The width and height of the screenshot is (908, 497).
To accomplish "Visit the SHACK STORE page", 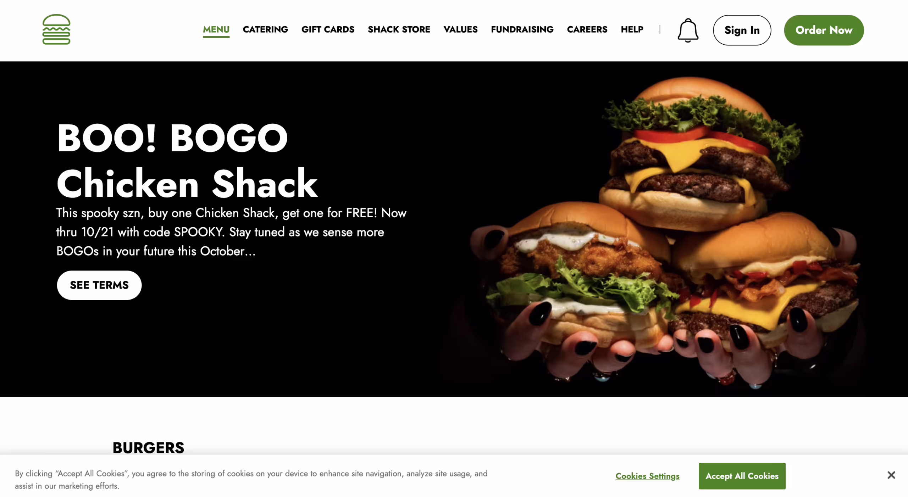I will click(x=399, y=29).
